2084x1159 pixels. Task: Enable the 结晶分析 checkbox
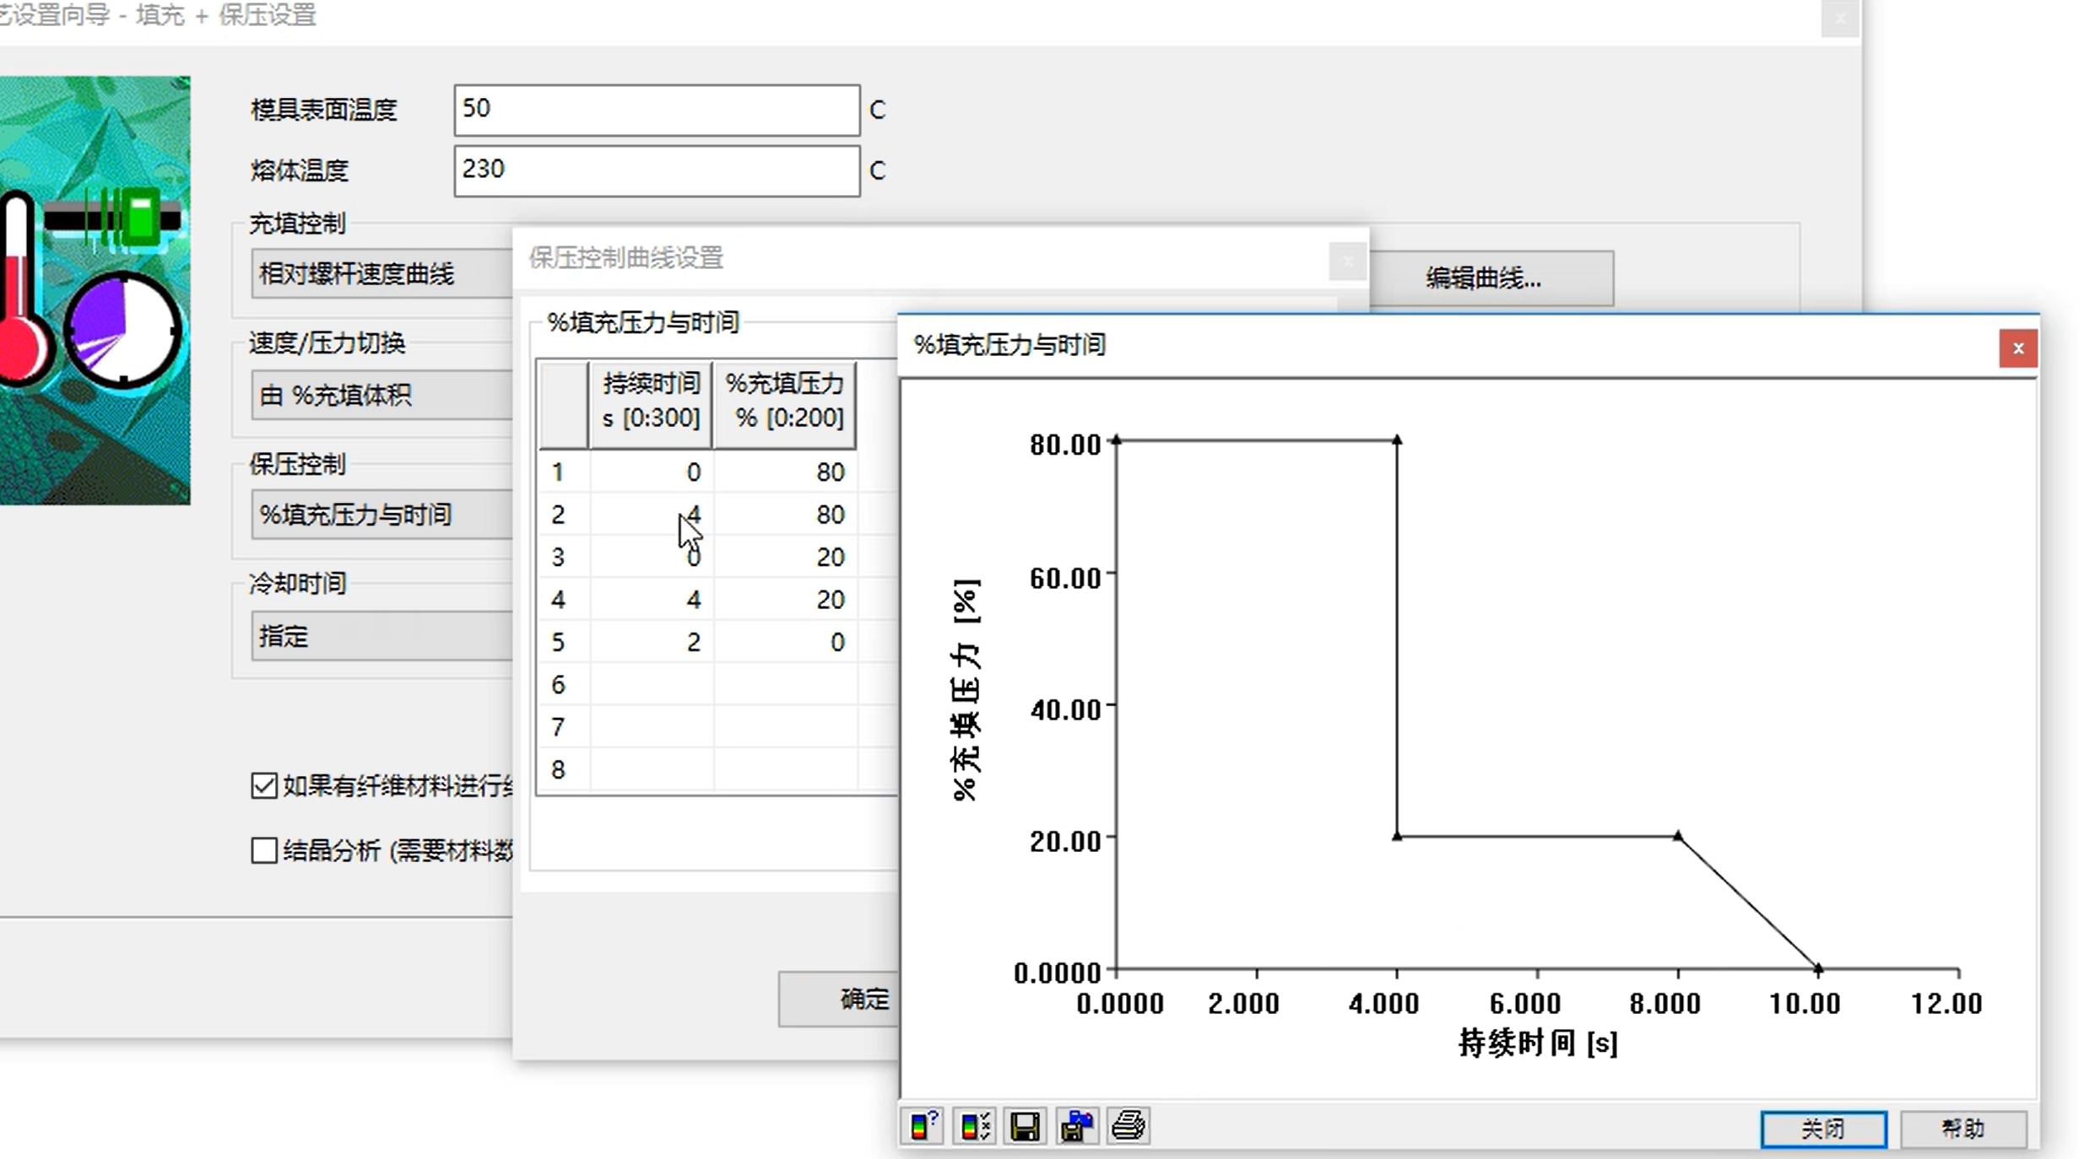264,850
